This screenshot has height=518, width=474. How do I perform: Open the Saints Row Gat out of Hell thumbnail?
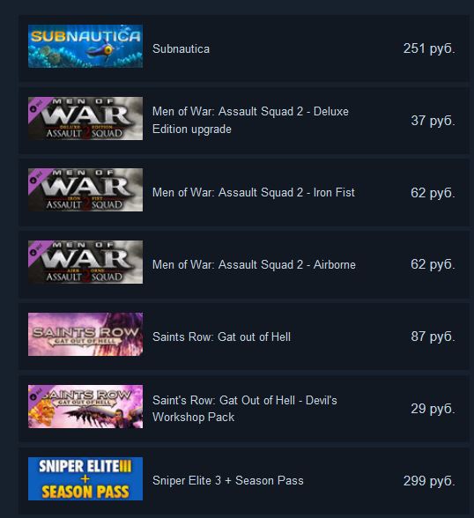85,335
